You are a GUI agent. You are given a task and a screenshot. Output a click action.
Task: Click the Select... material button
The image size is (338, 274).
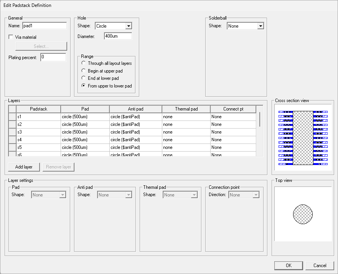[41, 46]
